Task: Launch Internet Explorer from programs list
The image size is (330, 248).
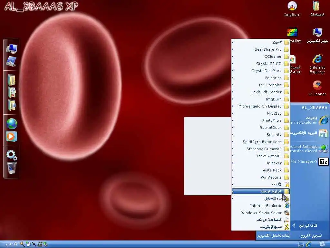Action: click(x=261, y=206)
